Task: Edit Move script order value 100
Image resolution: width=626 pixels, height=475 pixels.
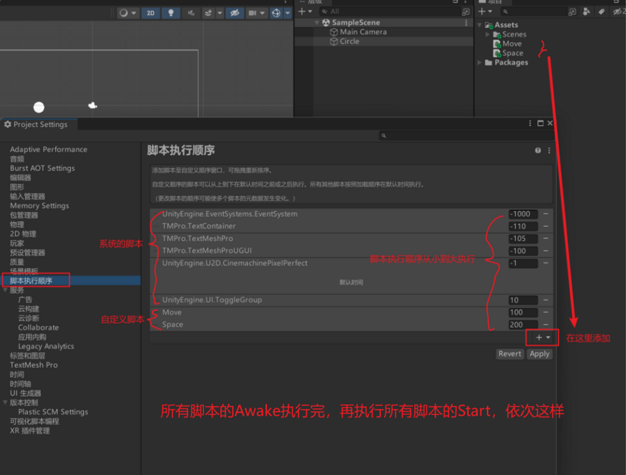Action: point(523,312)
